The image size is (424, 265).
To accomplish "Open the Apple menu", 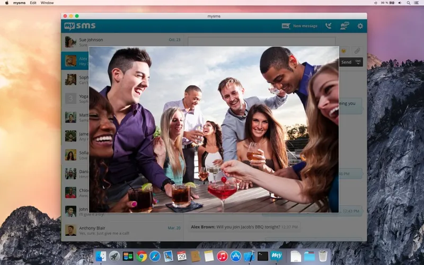I will tap(7, 3).
